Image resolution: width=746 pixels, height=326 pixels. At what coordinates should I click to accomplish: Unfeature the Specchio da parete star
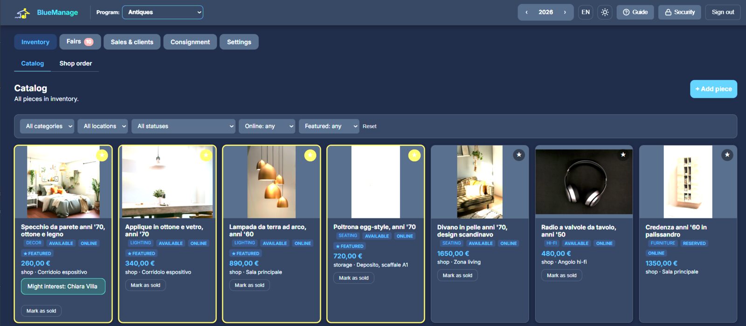pos(102,155)
